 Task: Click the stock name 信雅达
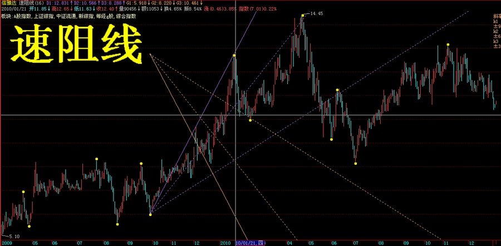[8, 3]
